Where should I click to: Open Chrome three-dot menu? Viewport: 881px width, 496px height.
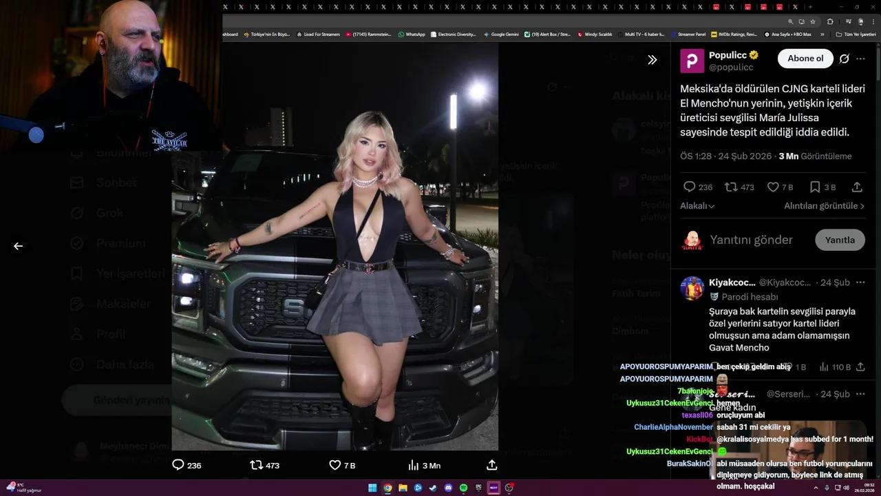click(x=872, y=21)
